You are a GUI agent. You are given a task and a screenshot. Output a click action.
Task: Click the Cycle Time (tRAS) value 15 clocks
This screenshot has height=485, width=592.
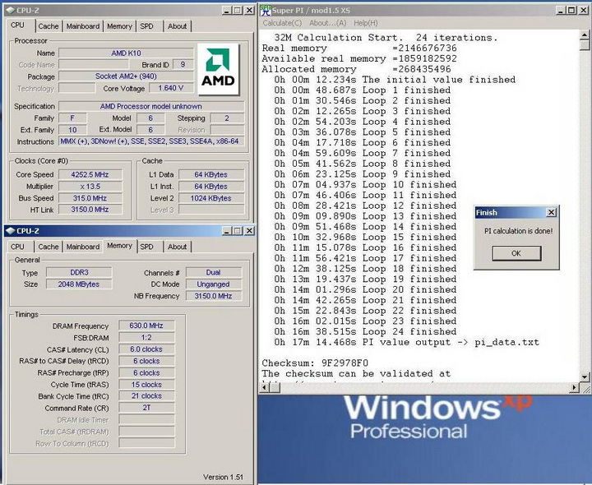coord(146,385)
